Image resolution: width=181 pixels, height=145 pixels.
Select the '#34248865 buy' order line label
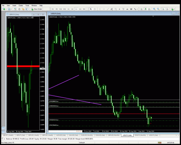pos(54,101)
